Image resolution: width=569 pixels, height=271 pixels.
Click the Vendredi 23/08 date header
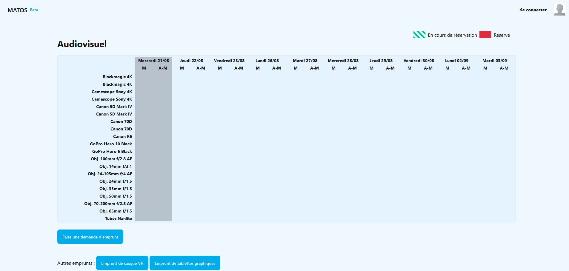pyautogui.click(x=229, y=61)
